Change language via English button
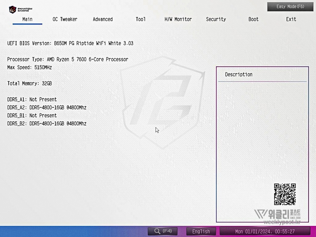The height and width of the screenshot is (237, 316). (x=201, y=231)
